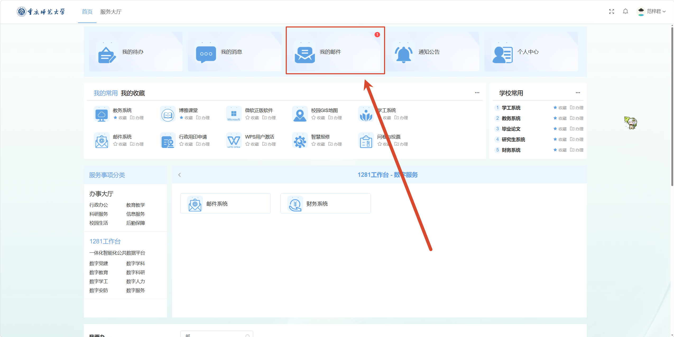
Task: Open the 通知公告 bell icon
Action: [403, 54]
